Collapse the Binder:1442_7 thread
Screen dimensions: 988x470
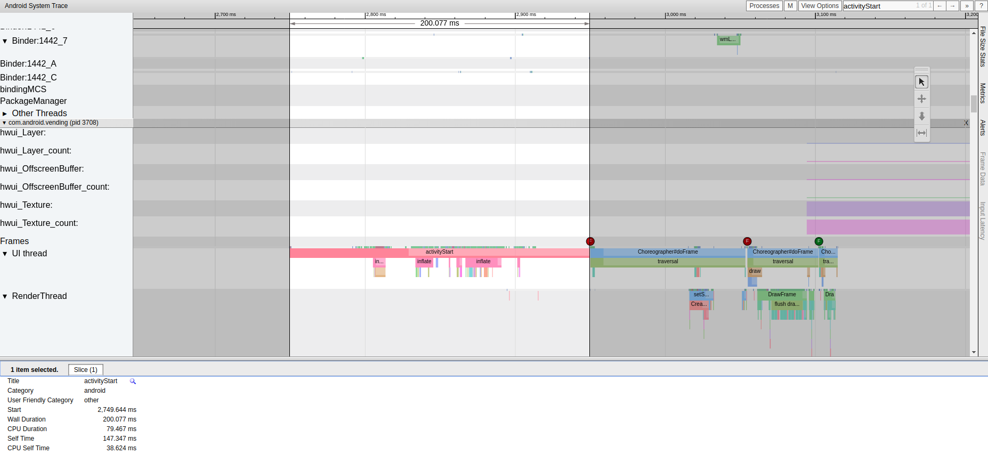5,41
